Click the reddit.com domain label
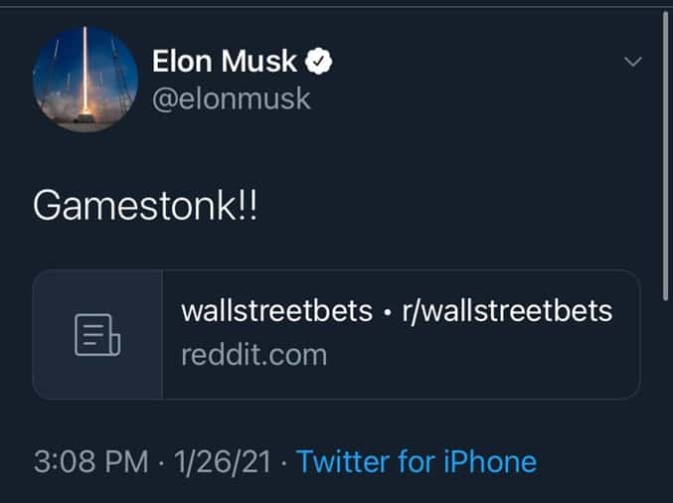The height and width of the screenshot is (503, 673). tap(253, 354)
